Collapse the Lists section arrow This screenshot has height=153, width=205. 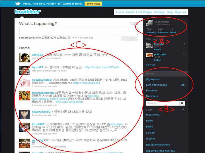click(183, 110)
